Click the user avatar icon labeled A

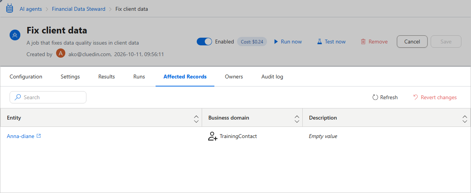click(x=61, y=53)
